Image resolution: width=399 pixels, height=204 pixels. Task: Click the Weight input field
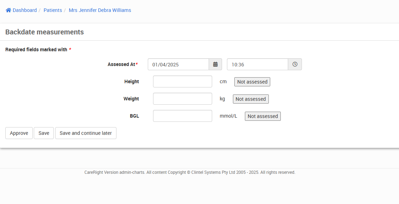pyautogui.click(x=183, y=99)
